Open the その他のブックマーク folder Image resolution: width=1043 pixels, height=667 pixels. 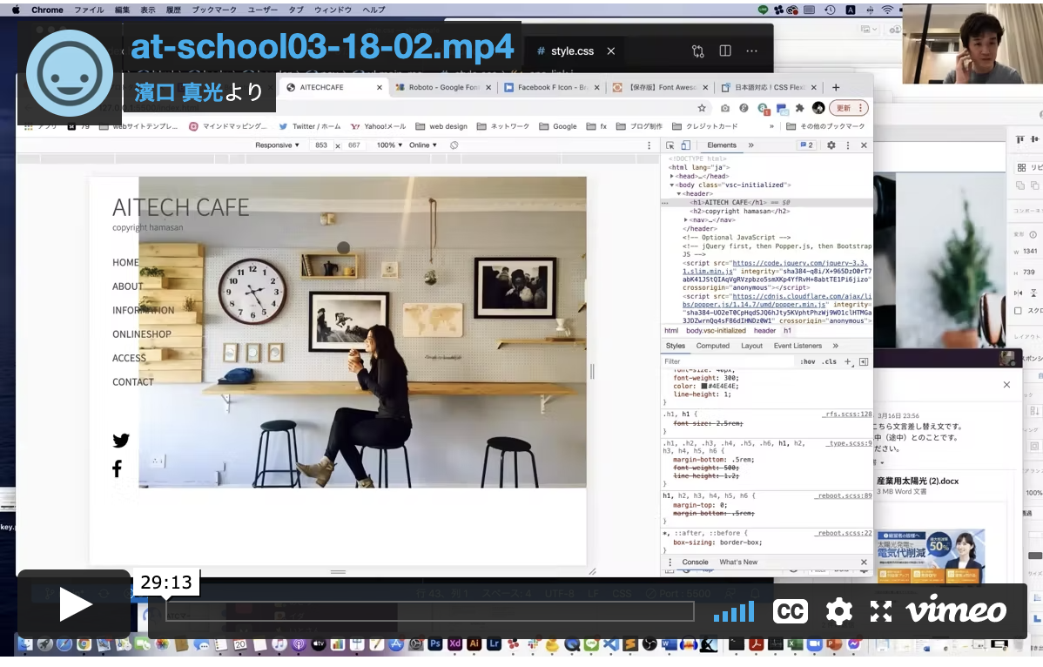pyautogui.click(x=825, y=126)
